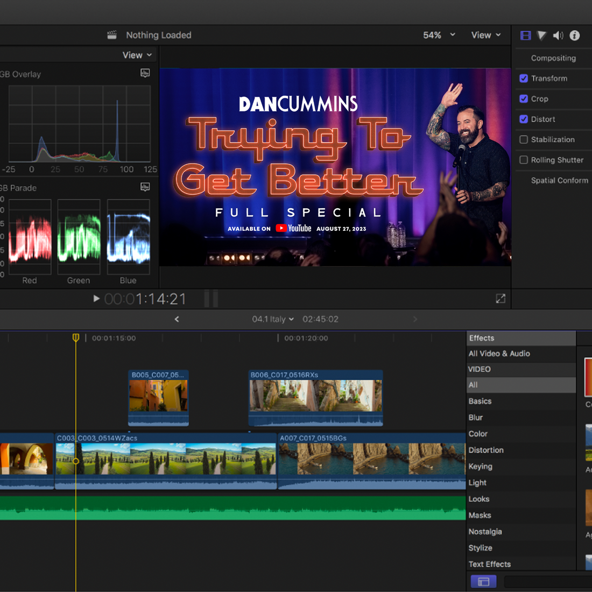Click All Video & Audio in Effects
The width and height of the screenshot is (592, 592).
[499, 354]
